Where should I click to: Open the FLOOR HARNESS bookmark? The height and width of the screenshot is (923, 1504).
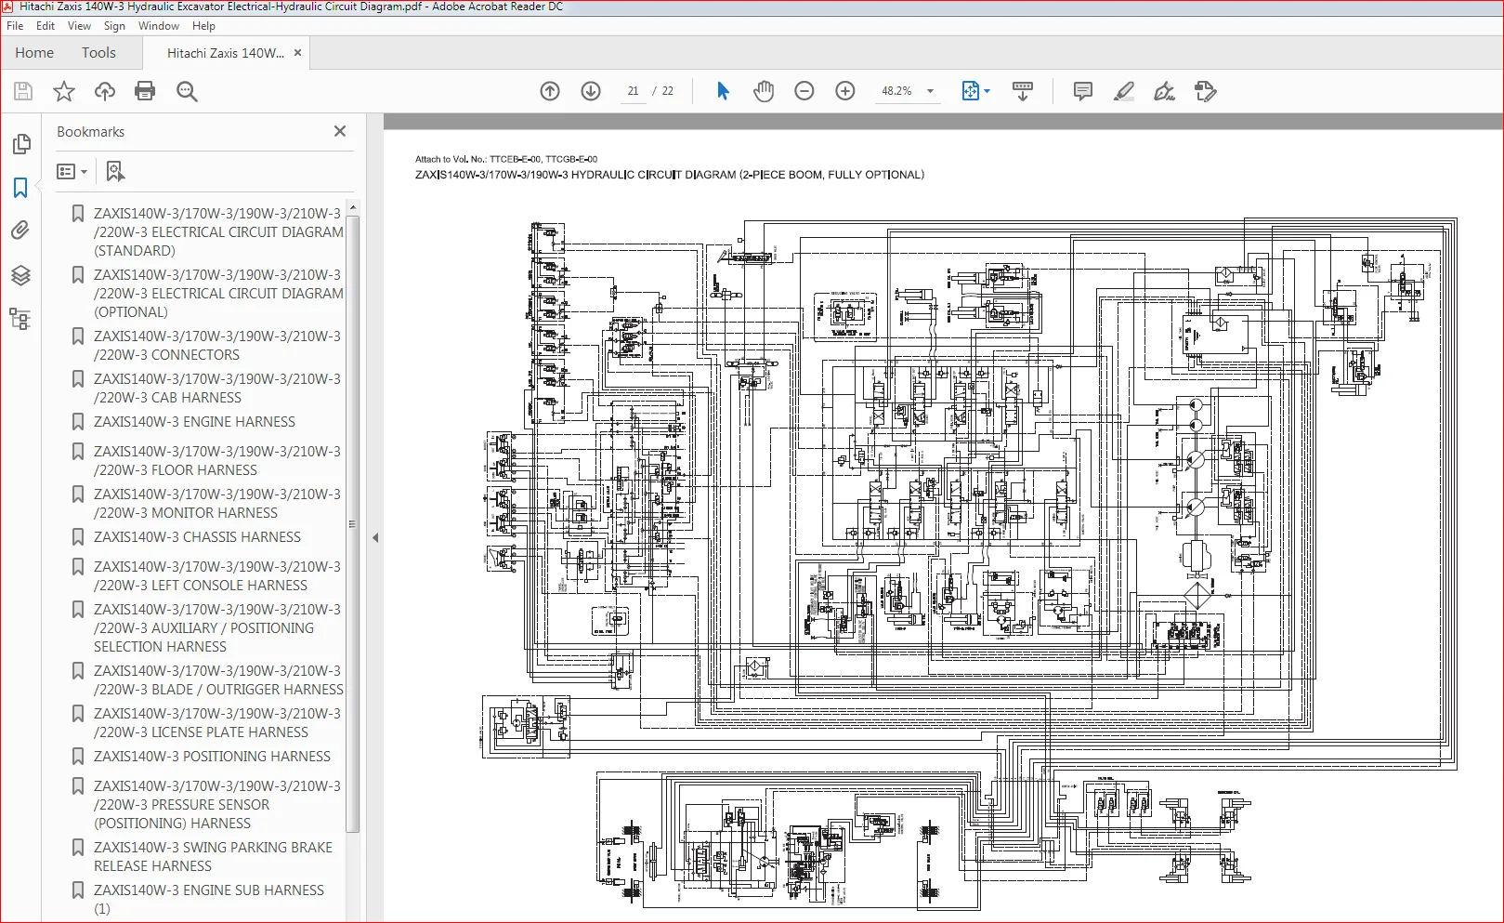click(x=217, y=460)
